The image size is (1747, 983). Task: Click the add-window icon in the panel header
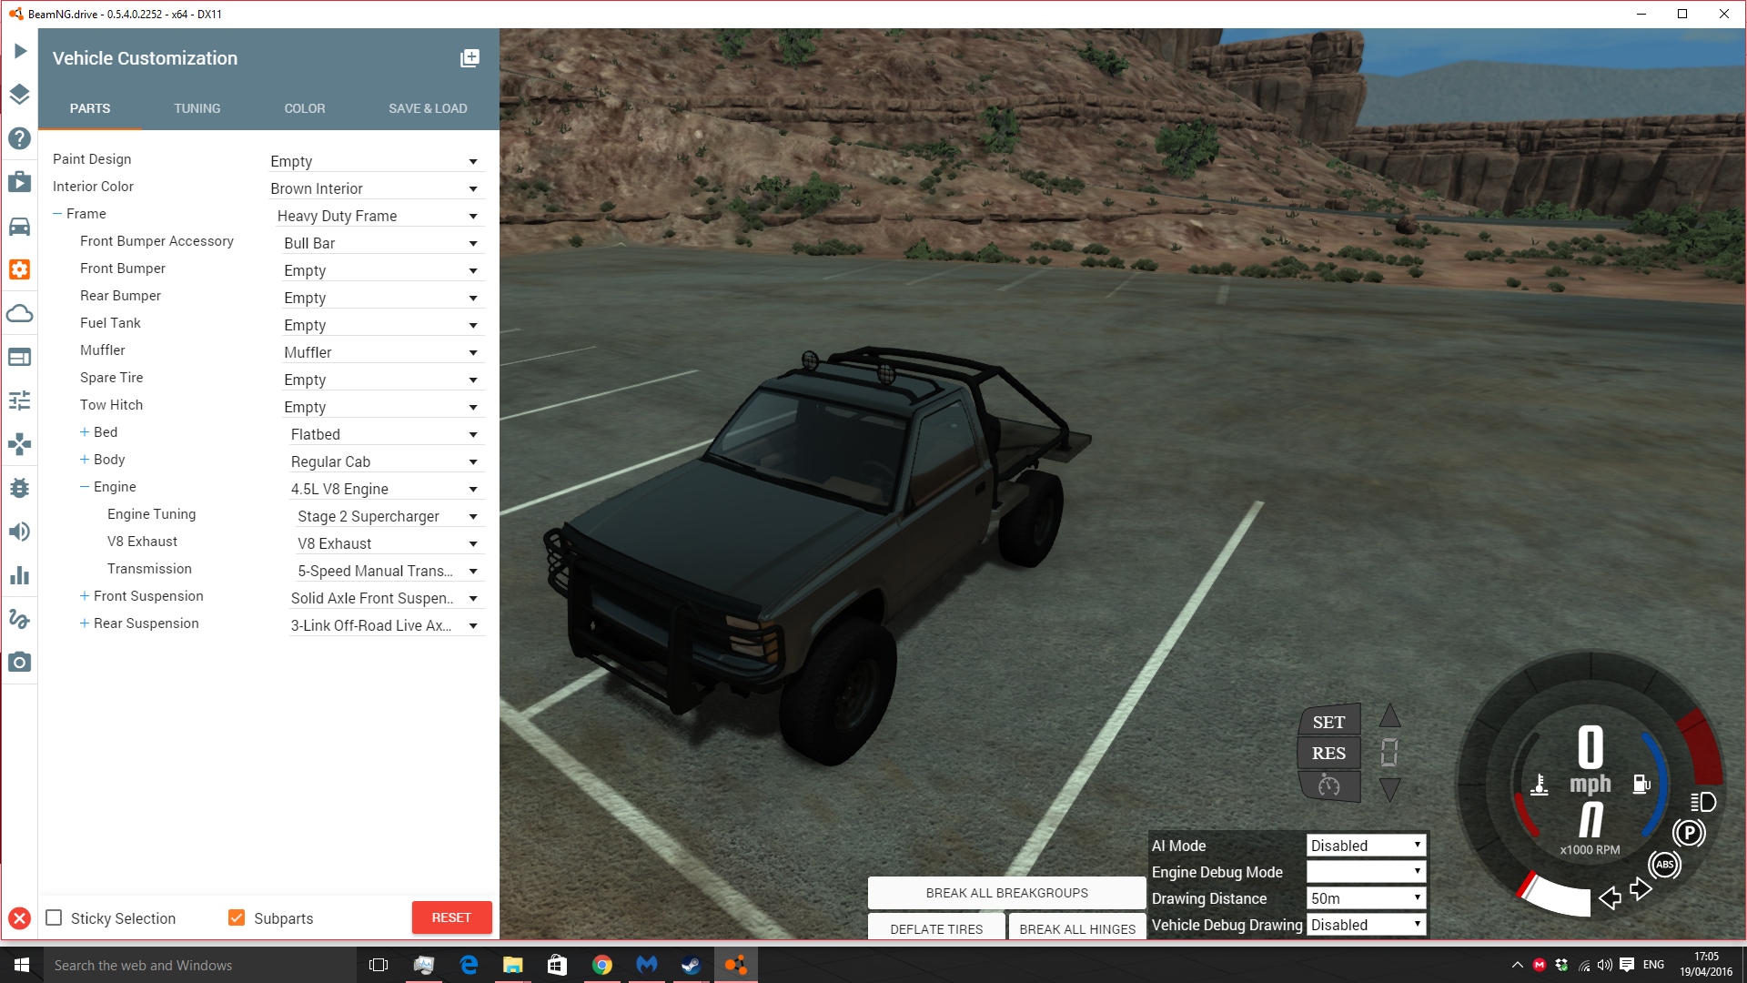coord(470,58)
